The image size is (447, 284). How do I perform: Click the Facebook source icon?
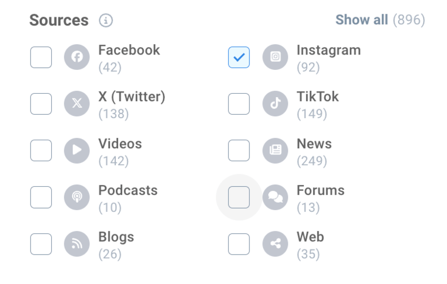pyautogui.click(x=77, y=57)
